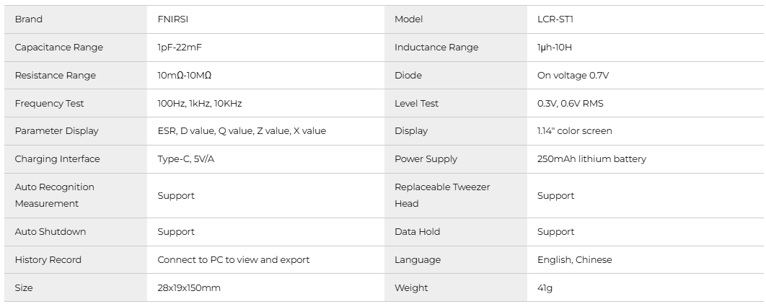This screenshot has height=304, width=766.
Task: Click the English, Chinese language value
Action: pyautogui.click(x=574, y=260)
